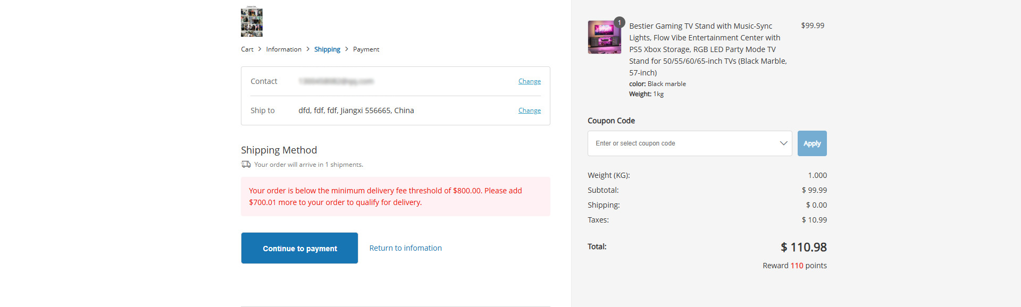Click the delivery truck shipment icon
This screenshot has width=1021, height=307.
coord(246,165)
